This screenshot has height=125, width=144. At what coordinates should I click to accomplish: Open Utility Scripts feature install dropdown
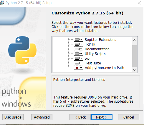78,54
